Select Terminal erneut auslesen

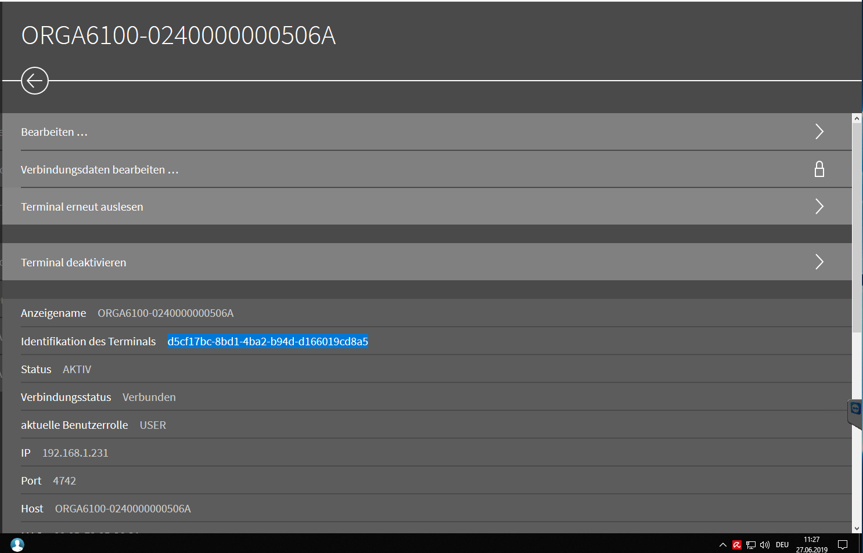tap(427, 207)
